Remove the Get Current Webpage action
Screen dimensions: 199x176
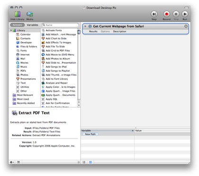tap(186, 26)
